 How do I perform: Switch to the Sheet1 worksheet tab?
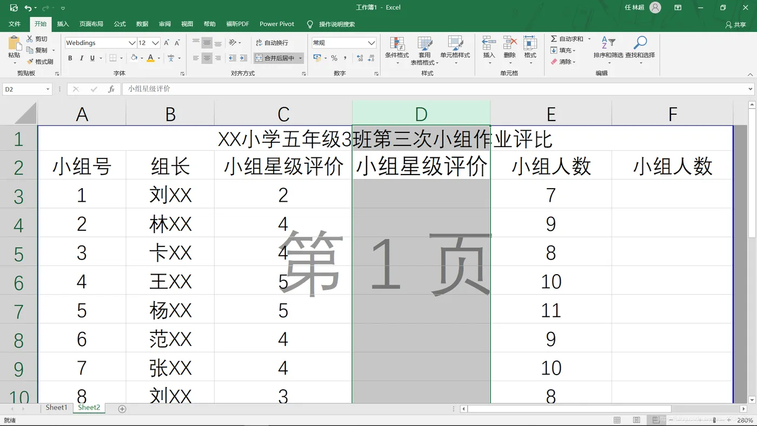[x=56, y=408]
